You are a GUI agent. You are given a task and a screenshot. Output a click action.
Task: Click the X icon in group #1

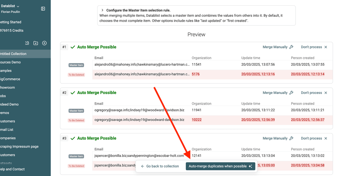click(x=326, y=47)
